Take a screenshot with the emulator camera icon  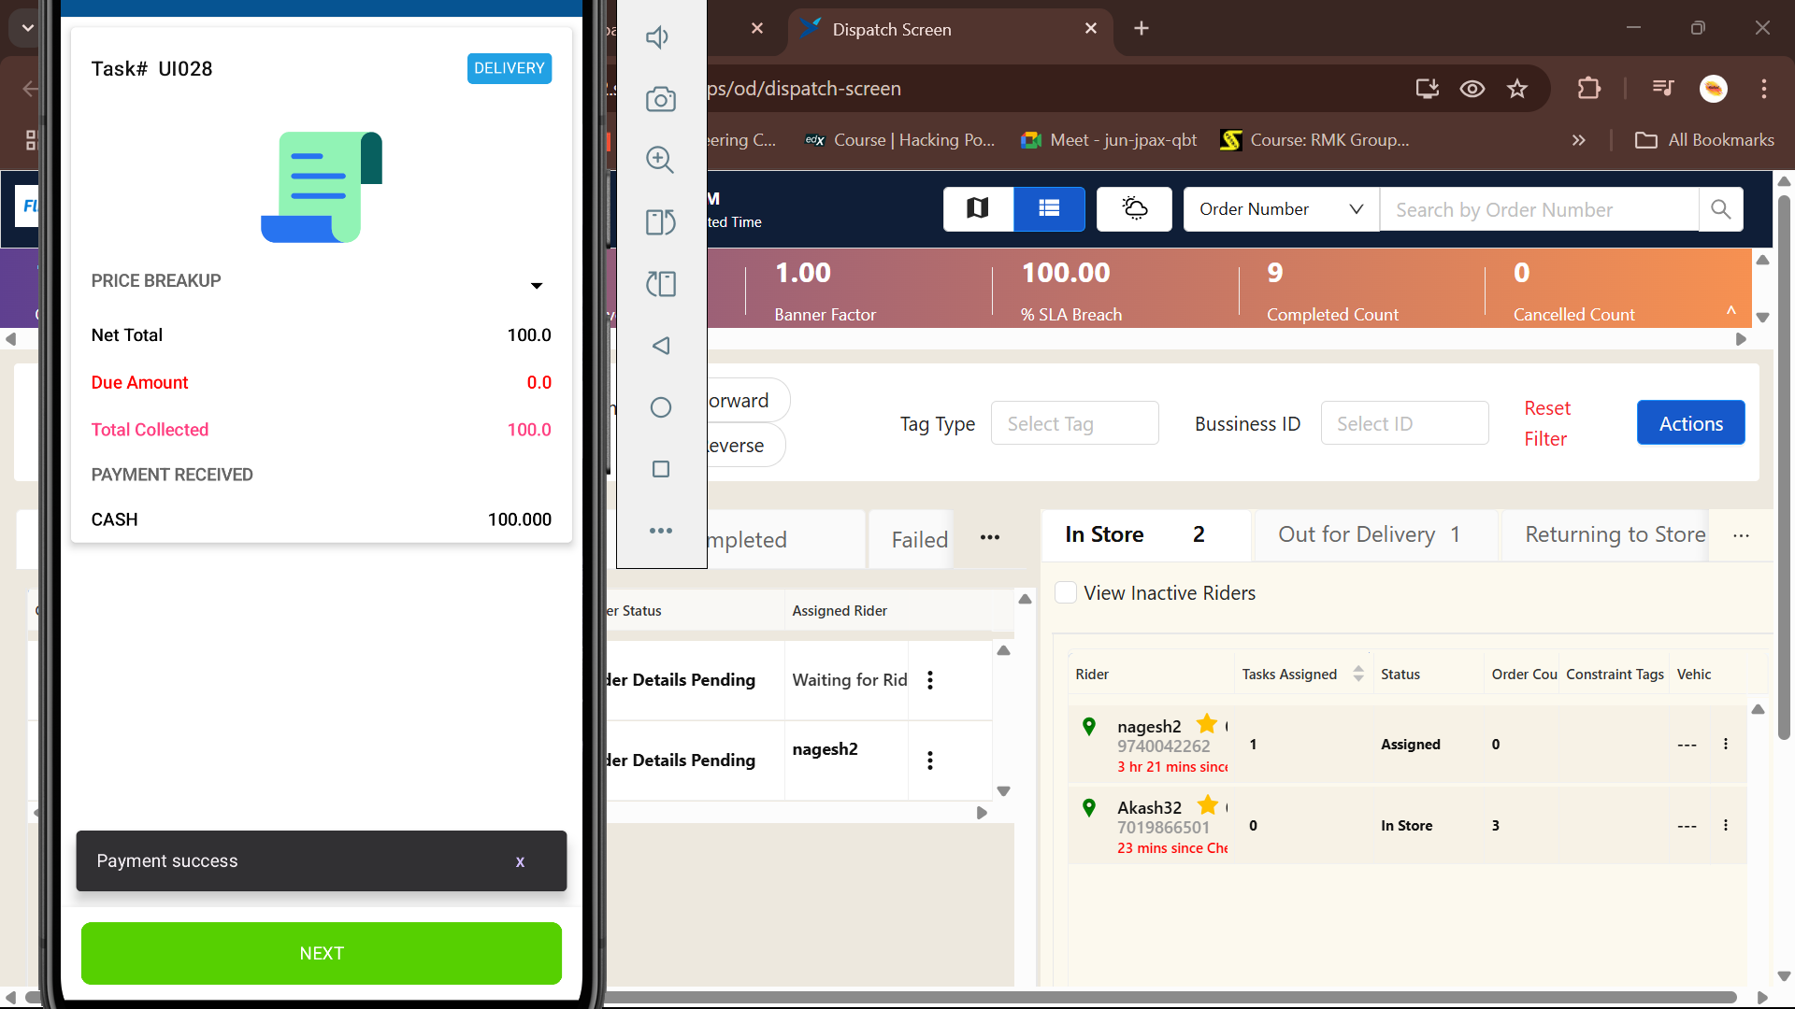(x=660, y=99)
